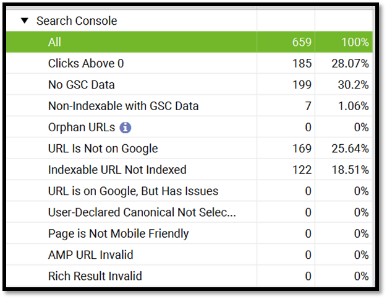
Task: Open the AMP URL Invalid filter
Action: pos(189,255)
